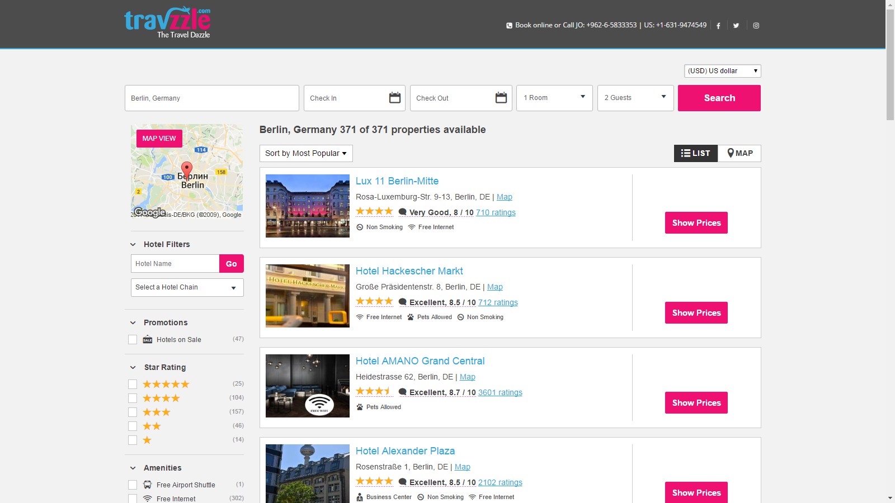Click the phone icon beside Book online

click(x=509, y=26)
